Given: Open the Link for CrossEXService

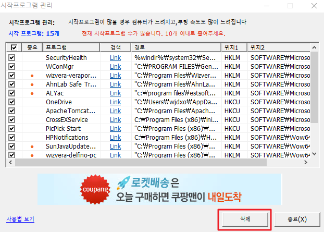Looking at the screenshot, I should (115, 120).
